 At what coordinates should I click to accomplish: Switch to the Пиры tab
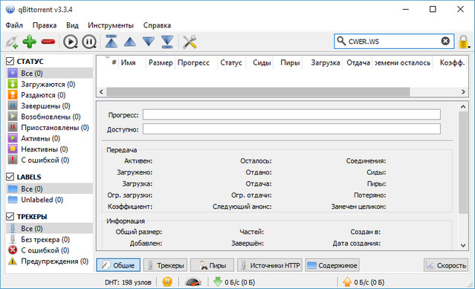click(213, 265)
